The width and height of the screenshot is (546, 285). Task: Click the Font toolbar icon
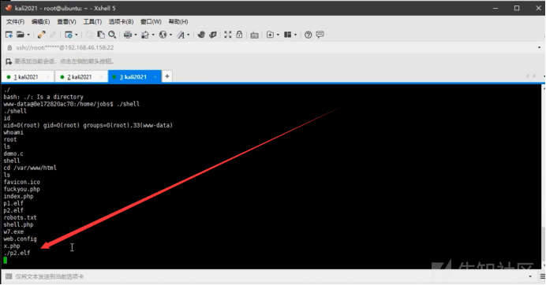[181, 35]
